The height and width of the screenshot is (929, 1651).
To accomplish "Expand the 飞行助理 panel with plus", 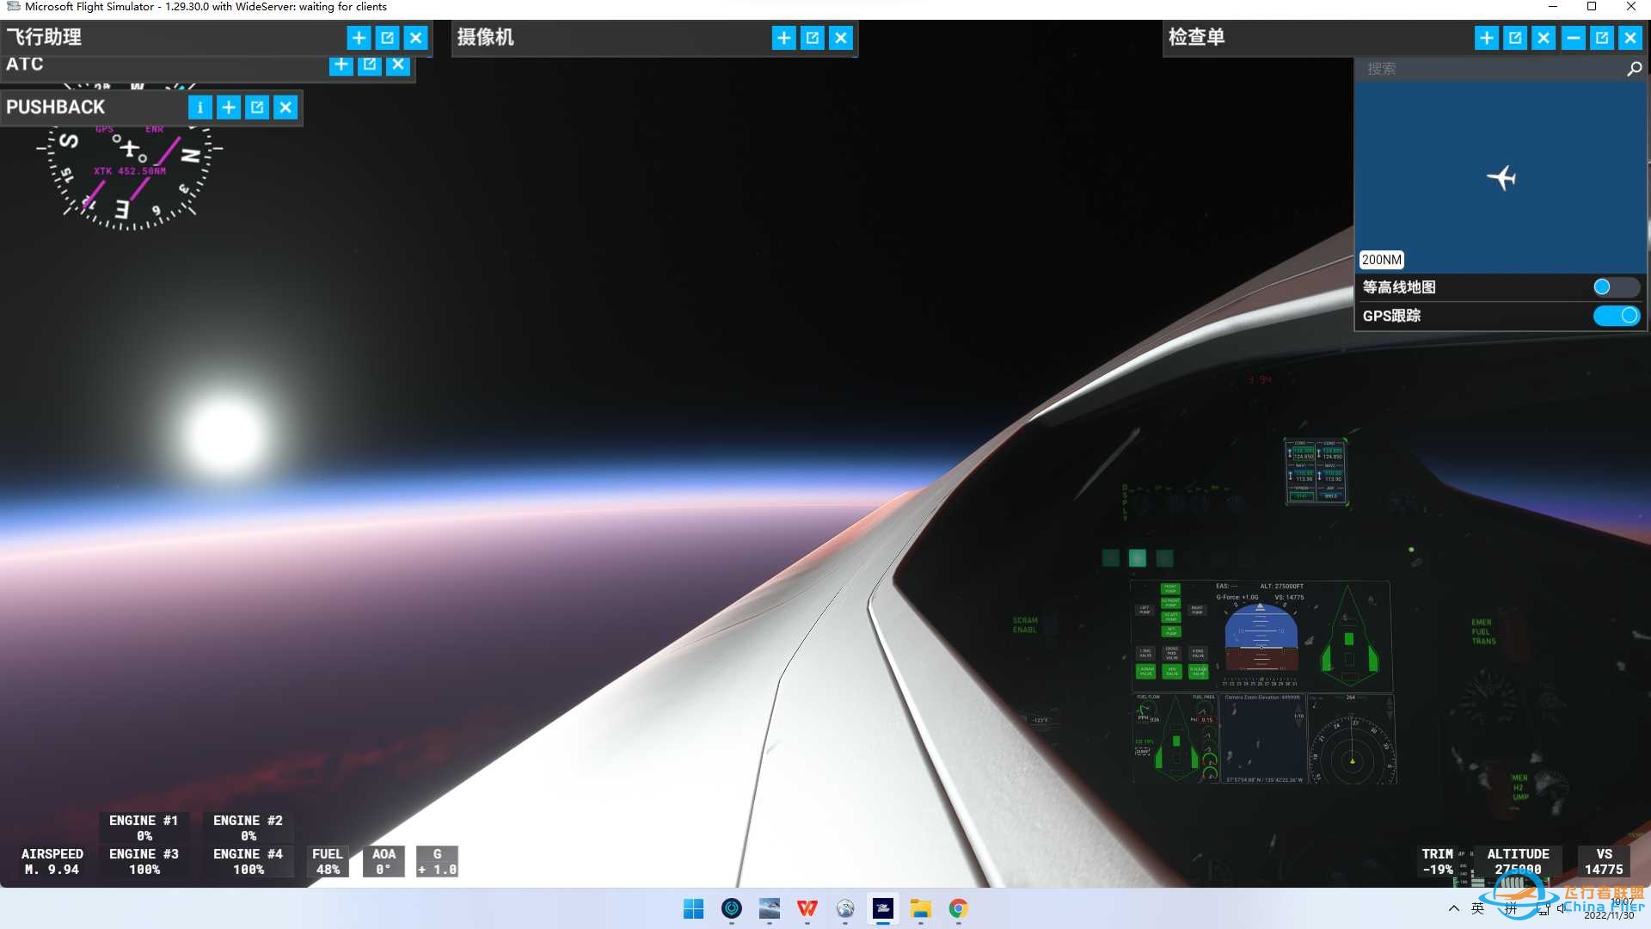I will [359, 38].
